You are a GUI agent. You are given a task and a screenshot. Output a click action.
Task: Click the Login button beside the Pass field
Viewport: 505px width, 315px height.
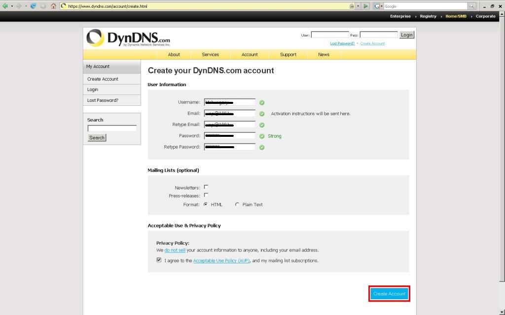coord(407,35)
